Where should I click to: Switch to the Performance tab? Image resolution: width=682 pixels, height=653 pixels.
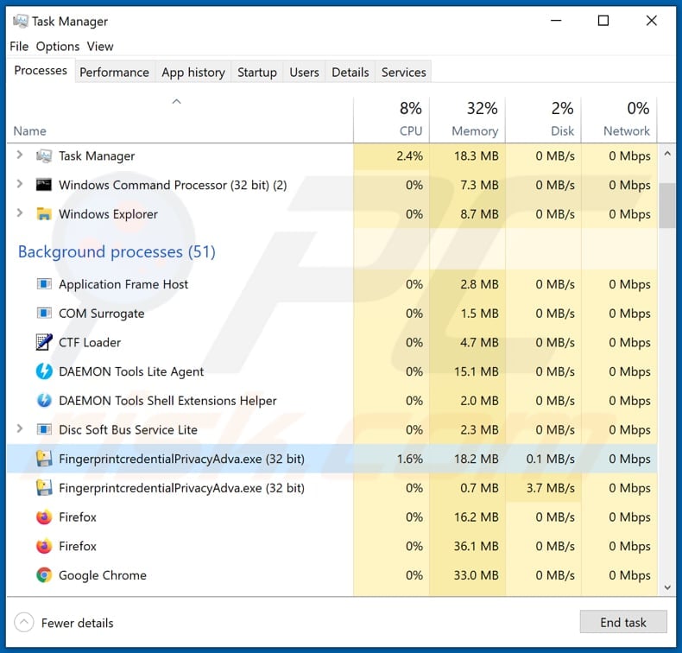coord(115,72)
